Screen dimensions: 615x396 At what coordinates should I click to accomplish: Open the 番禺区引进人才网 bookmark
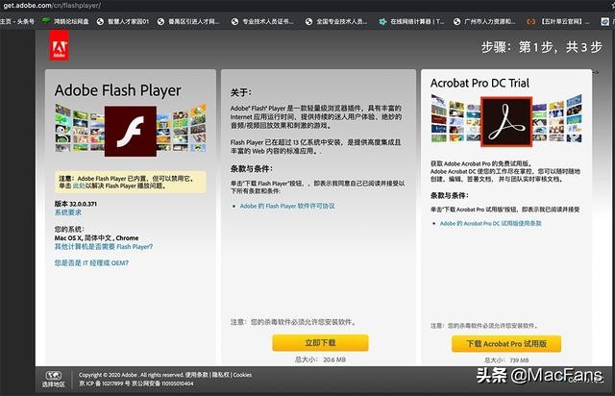[188, 21]
